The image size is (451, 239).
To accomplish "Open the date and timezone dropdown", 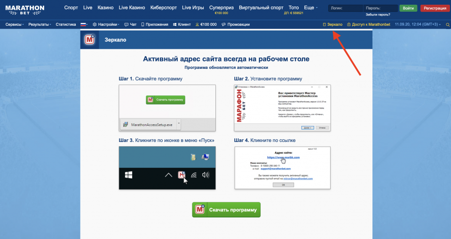I will pos(418,24).
